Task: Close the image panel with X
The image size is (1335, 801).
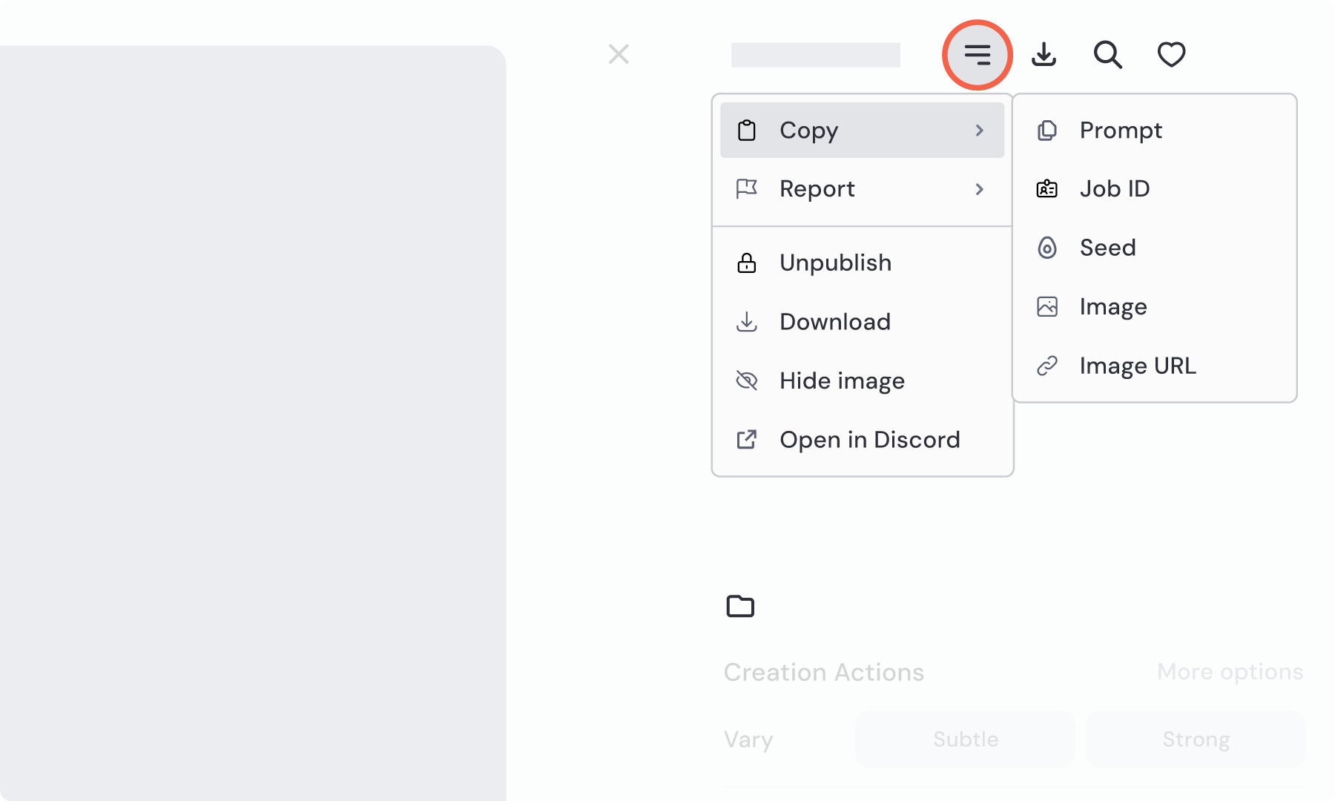Action: click(619, 54)
